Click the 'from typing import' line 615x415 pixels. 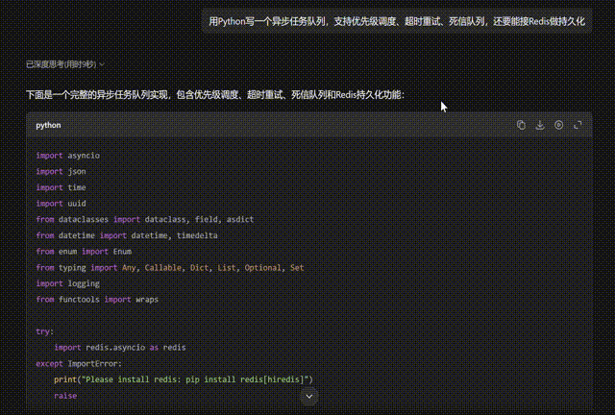pos(170,267)
